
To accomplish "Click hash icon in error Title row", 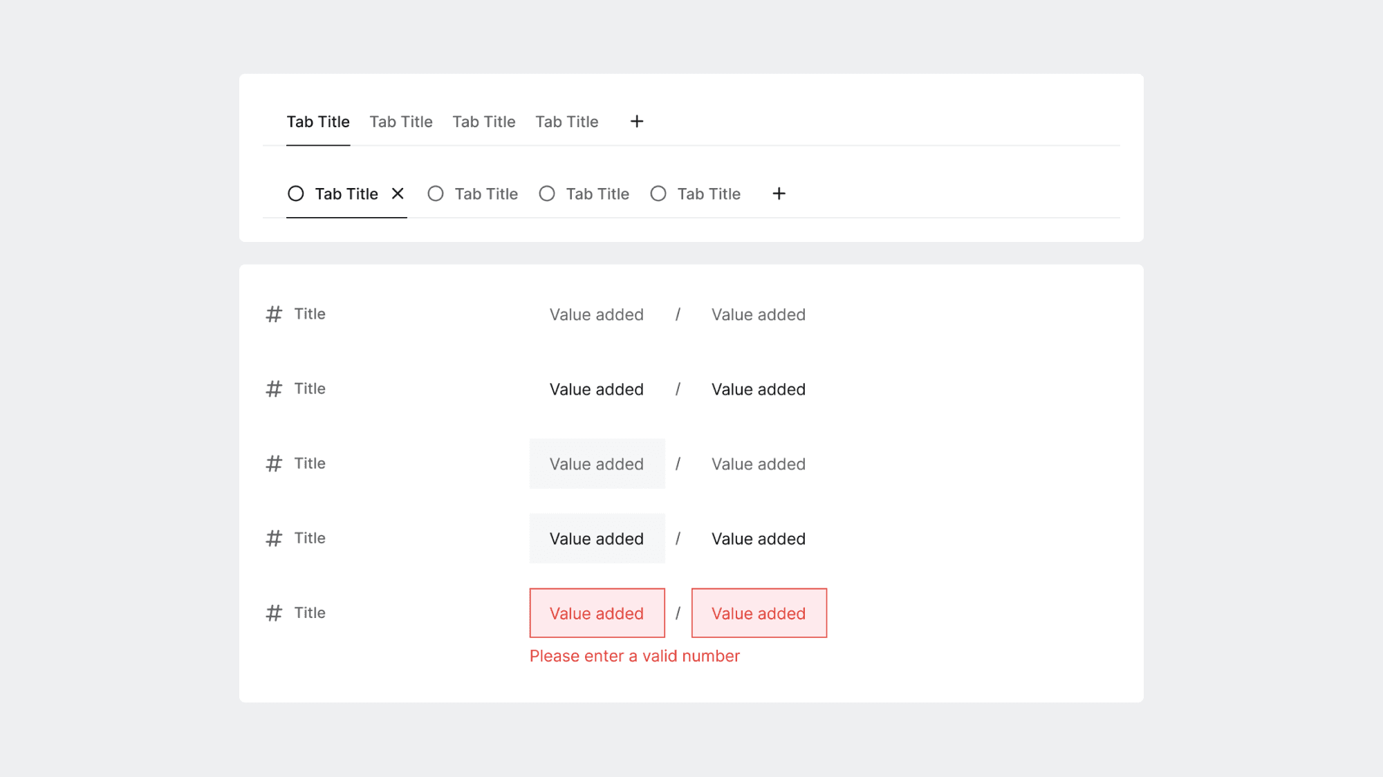I will (x=274, y=613).
